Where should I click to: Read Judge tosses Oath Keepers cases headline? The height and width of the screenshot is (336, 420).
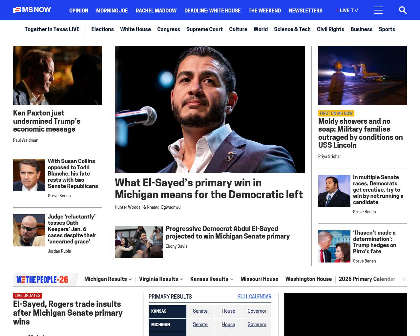tap(72, 229)
